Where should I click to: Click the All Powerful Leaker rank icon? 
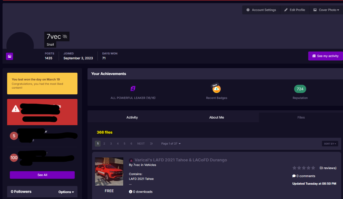pos(133,89)
